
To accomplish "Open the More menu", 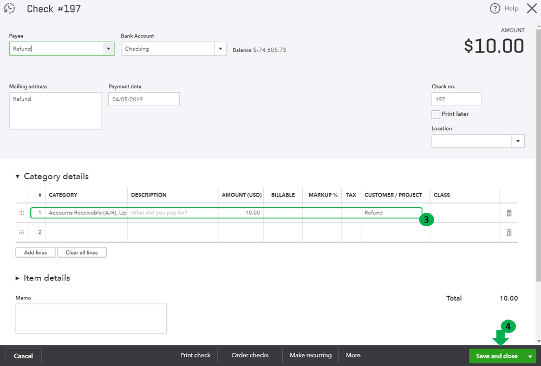I will pos(353,355).
